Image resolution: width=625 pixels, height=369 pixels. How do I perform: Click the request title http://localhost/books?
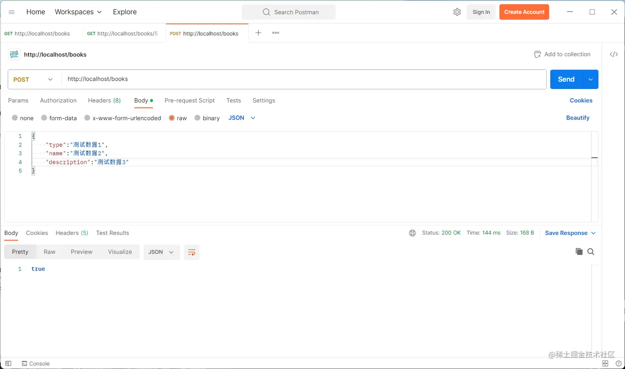click(55, 55)
